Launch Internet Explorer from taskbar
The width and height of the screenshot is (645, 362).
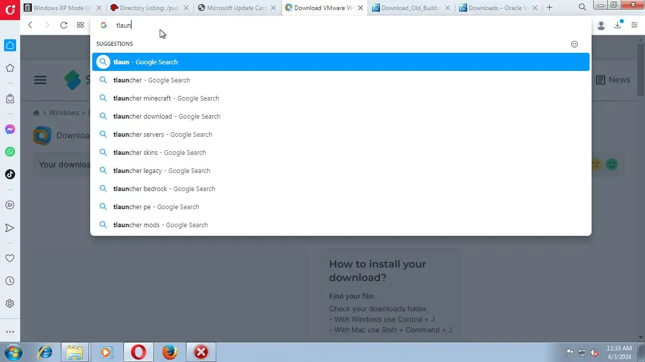coord(45,352)
